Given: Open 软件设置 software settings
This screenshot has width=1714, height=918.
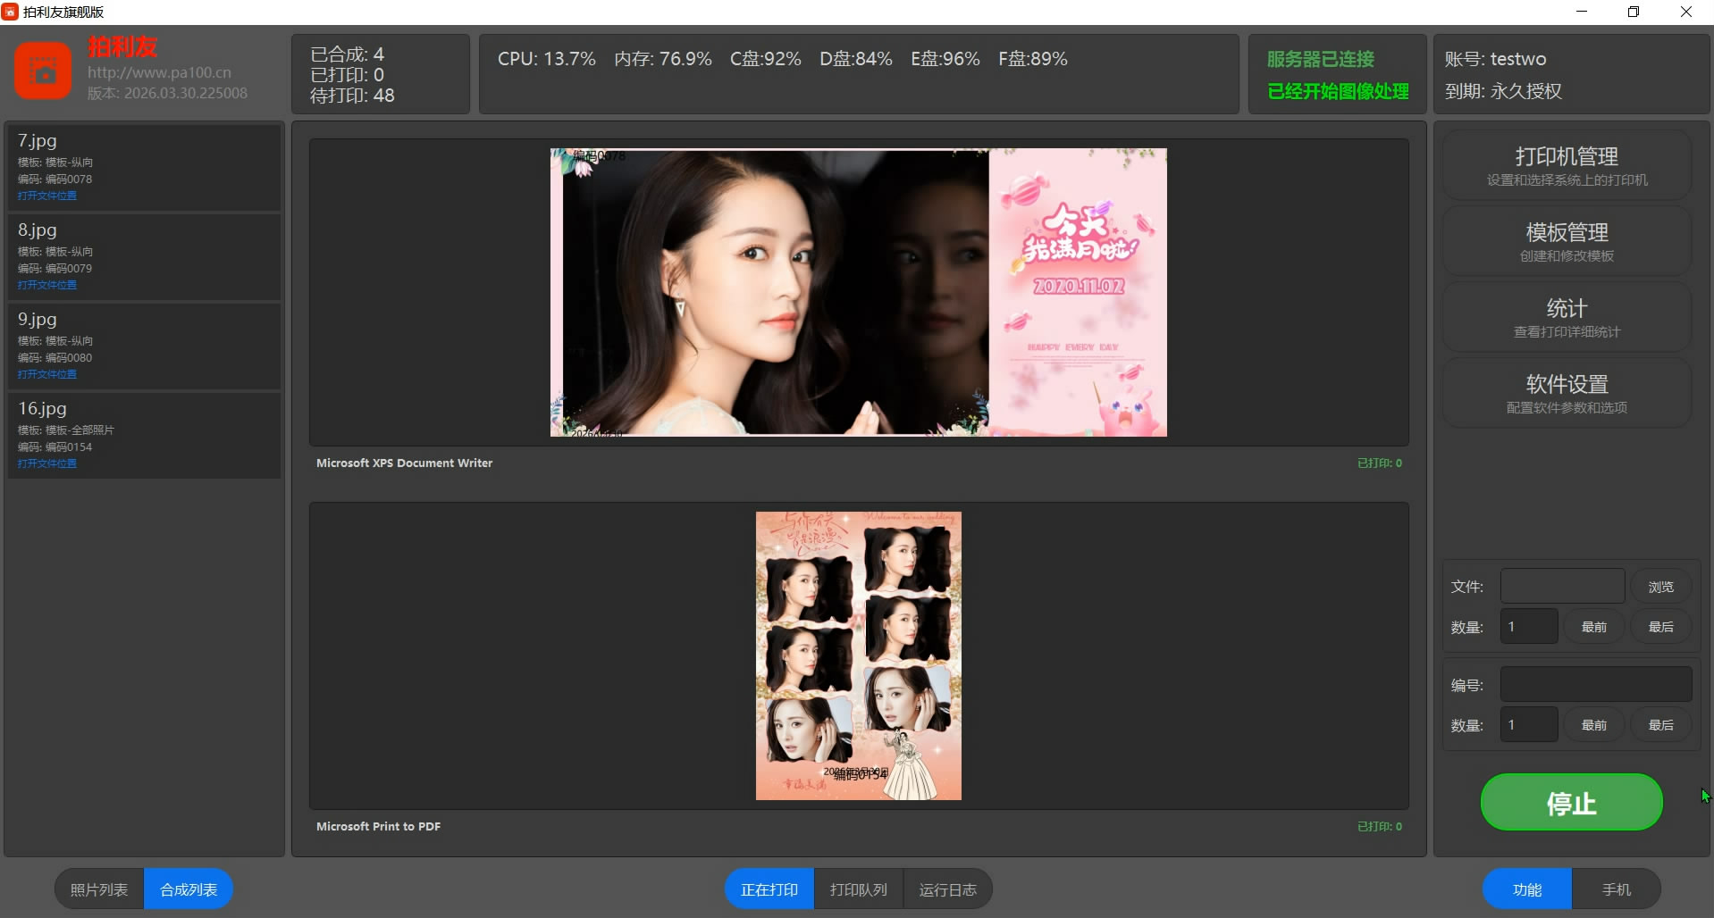Looking at the screenshot, I should pos(1566,393).
